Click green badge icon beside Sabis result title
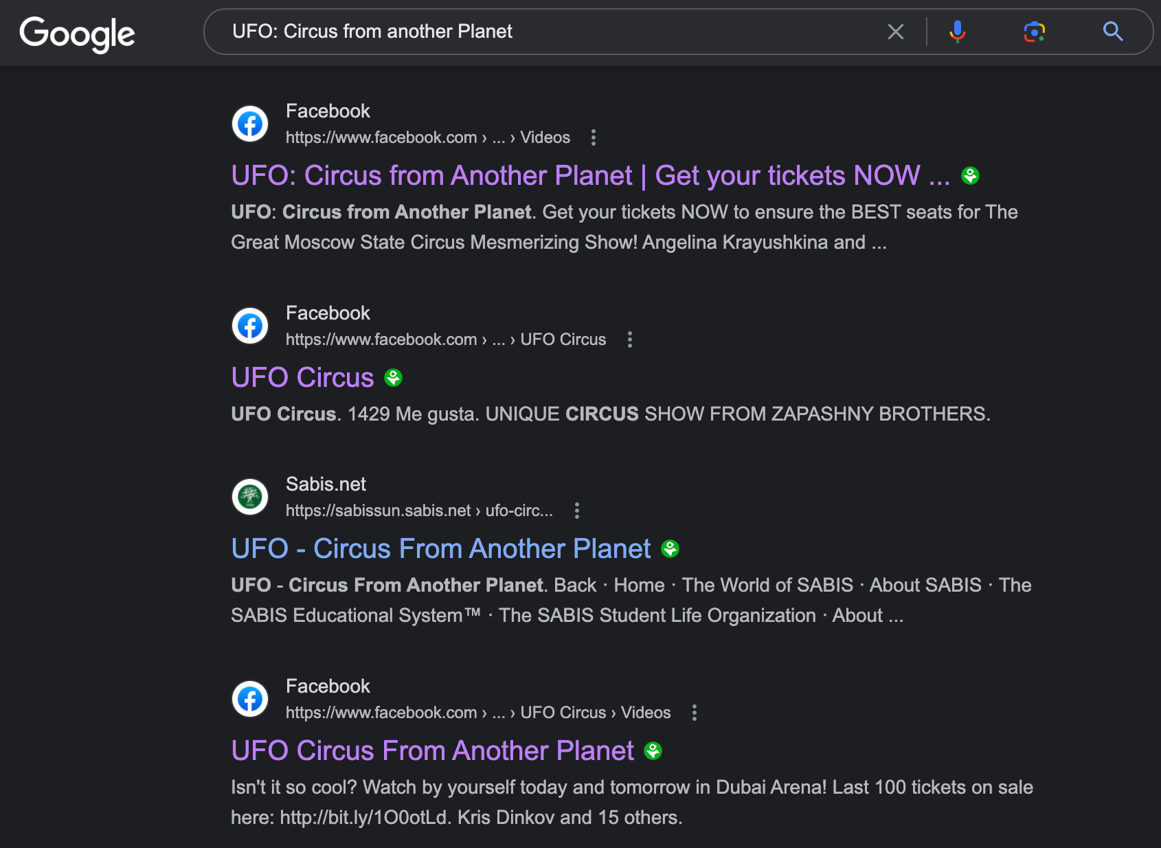 (x=670, y=549)
